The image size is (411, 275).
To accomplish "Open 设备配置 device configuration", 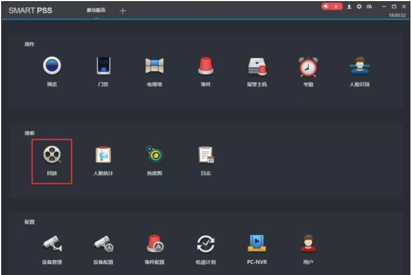I will point(103,244).
